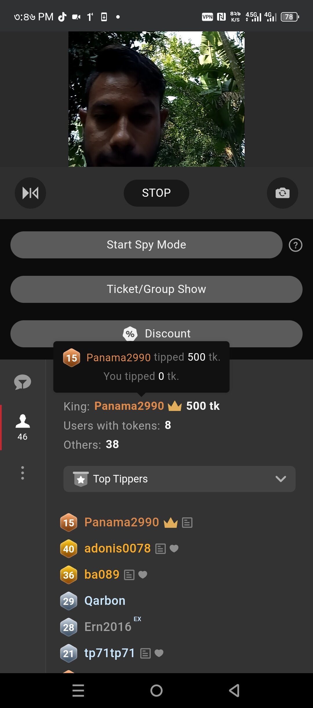Image resolution: width=313 pixels, height=708 pixels.
Task: Select the viewers list tab showing 46
Action: click(x=23, y=427)
